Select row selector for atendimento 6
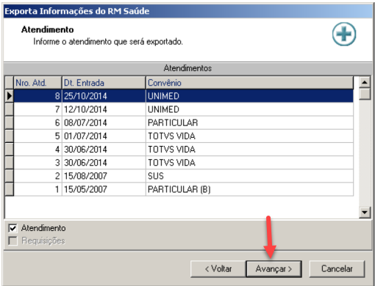The width and height of the screenshot is (375, 286). point(10,122)
